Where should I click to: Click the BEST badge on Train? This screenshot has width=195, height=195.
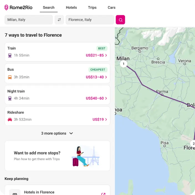coord(102,48)
